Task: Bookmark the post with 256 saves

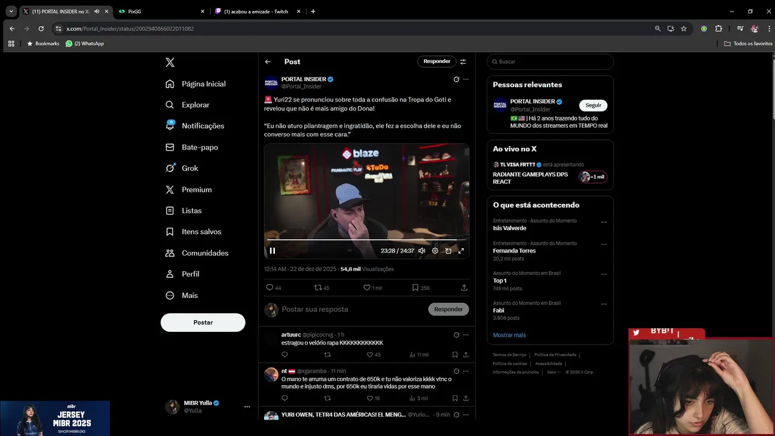Action: [x=421, y=288]
